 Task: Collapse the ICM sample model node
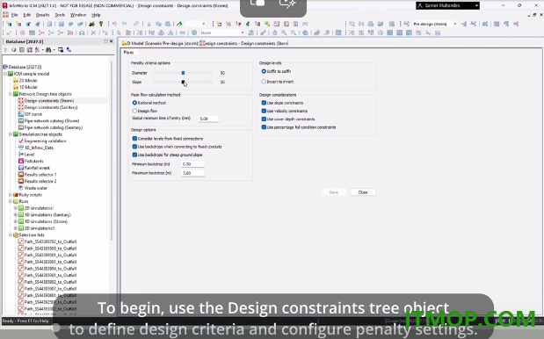point(5,74)
